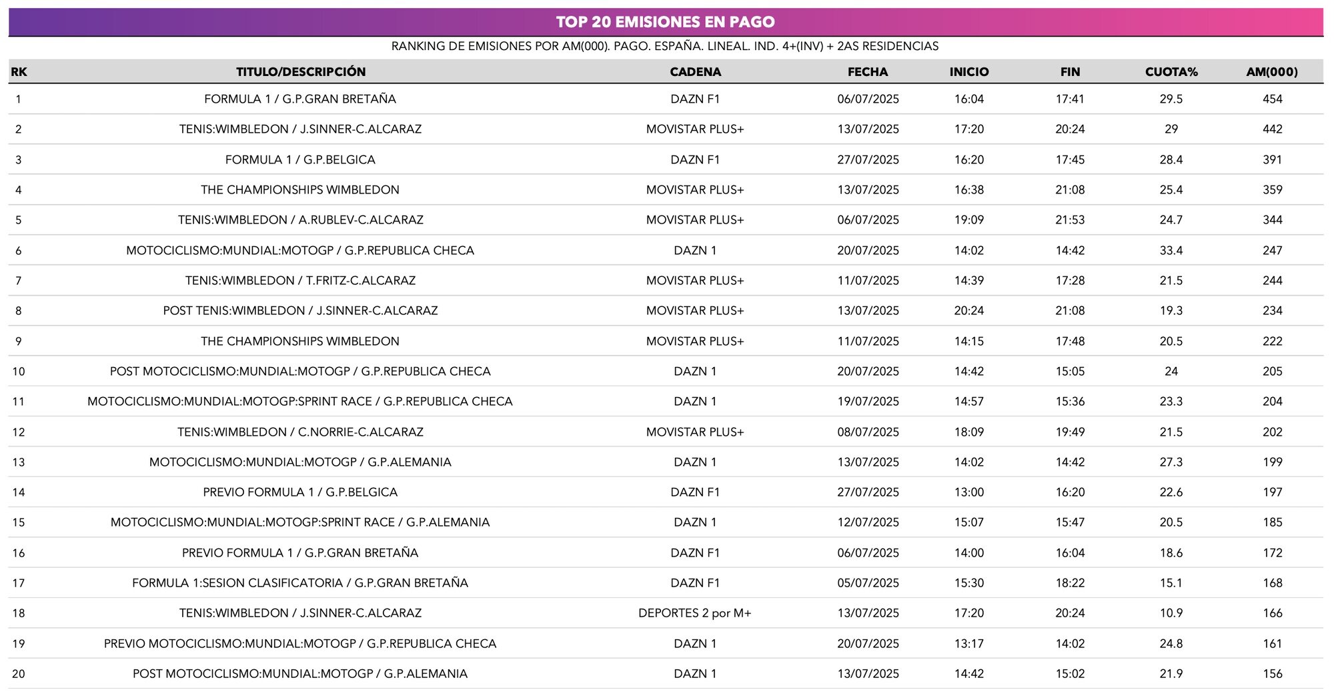Screen dimensions: 1334x700
Task: Select the C.NORRIE-C.ALCARAZ Wimbledon match title
Action: [300, 432]
